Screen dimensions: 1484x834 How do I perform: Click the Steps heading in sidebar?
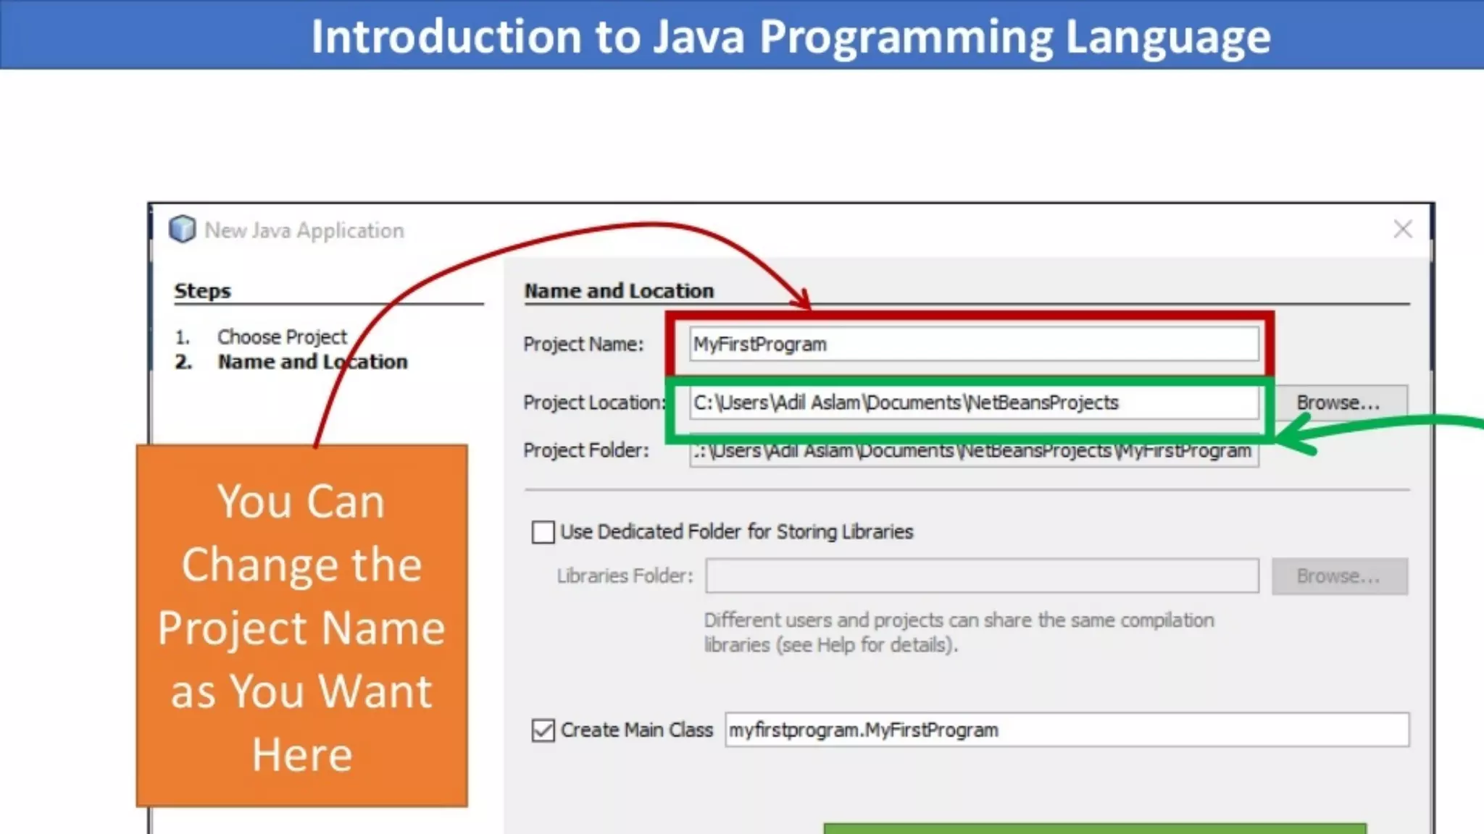pyautogui.click(x=202, y=291)
